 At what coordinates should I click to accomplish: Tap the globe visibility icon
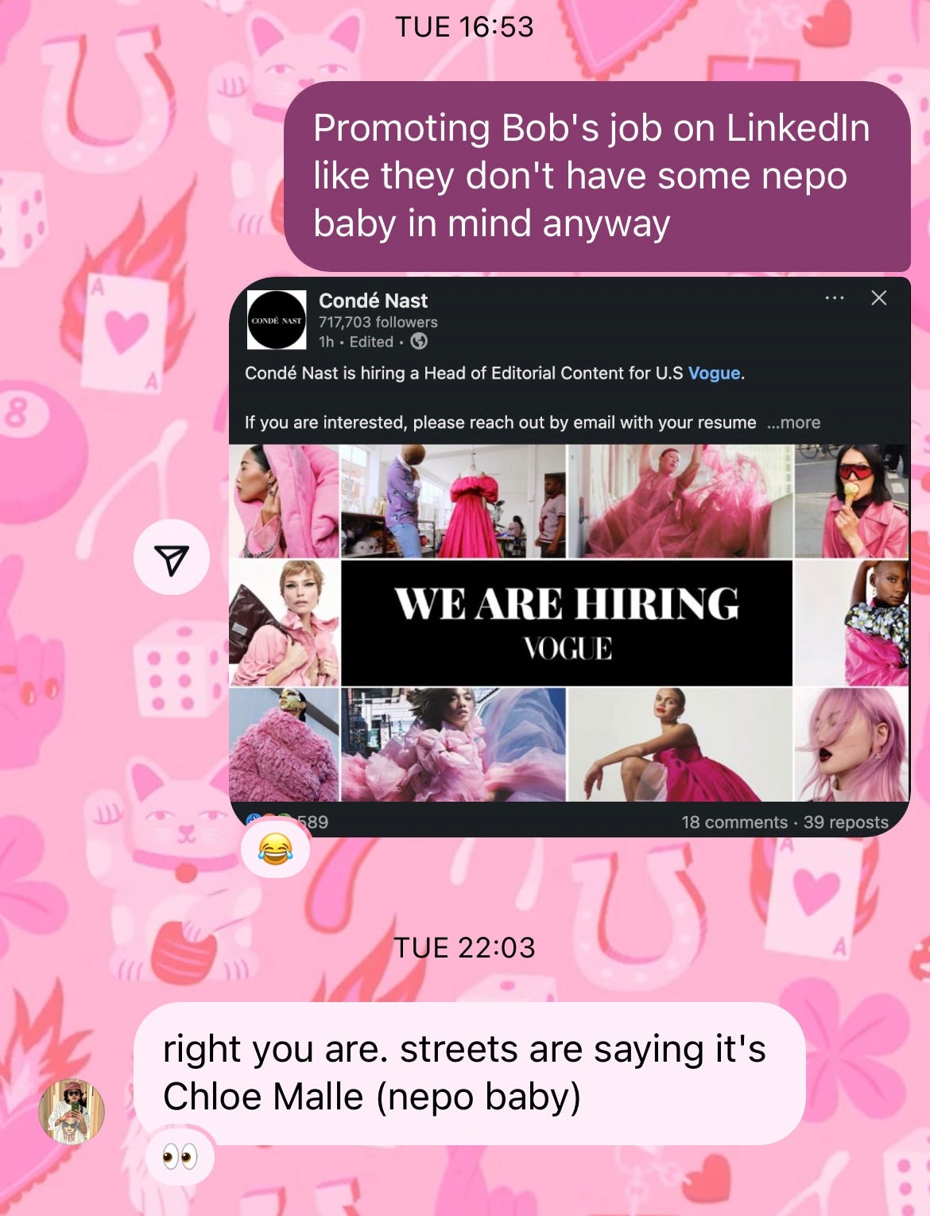pos(419,342)
